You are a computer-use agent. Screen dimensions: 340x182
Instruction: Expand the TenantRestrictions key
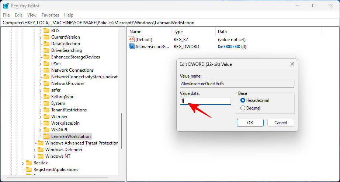click(x=40, y=110)
